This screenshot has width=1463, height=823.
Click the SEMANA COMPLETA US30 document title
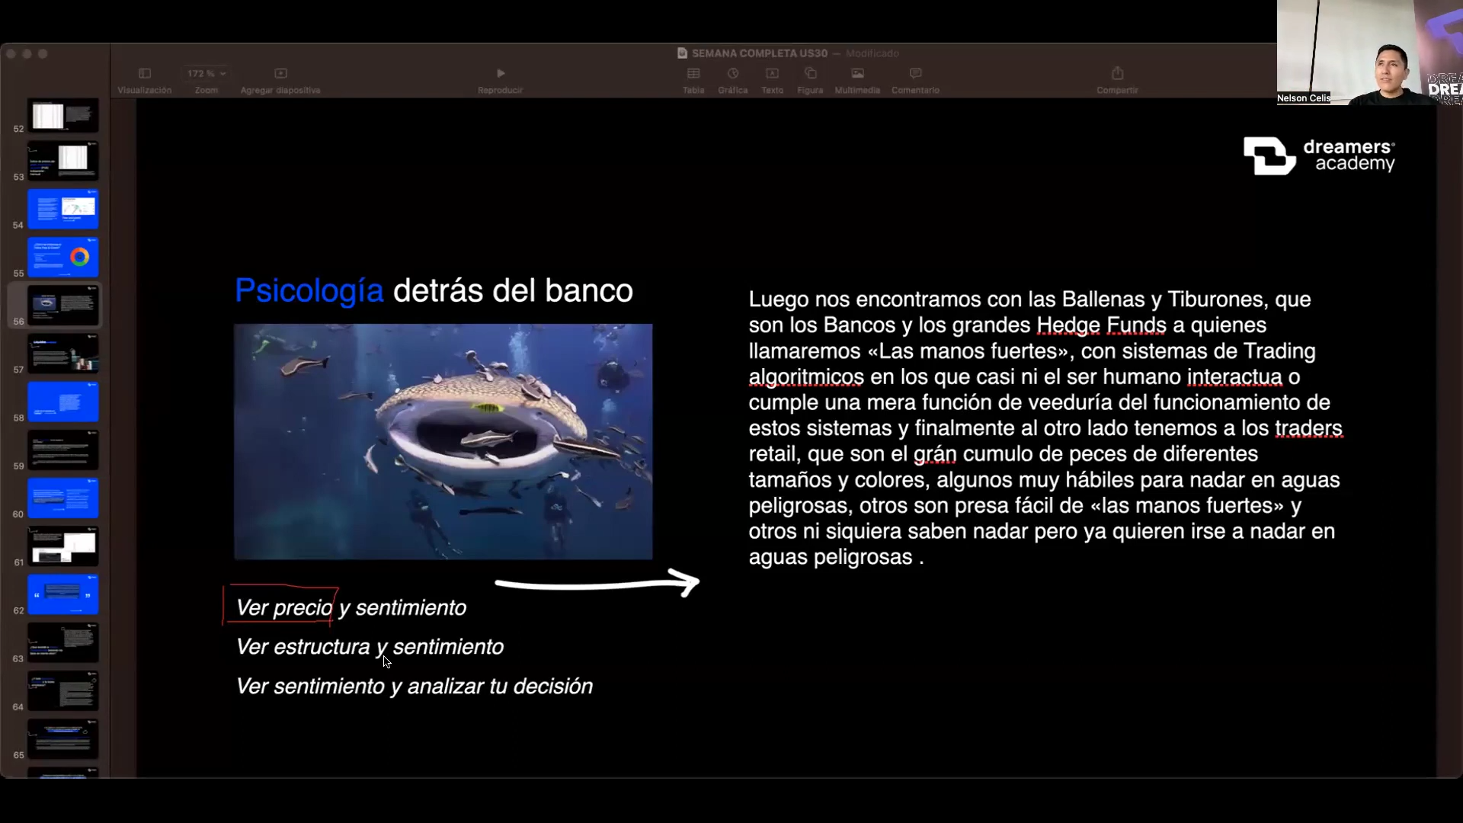tap(759, 53)
